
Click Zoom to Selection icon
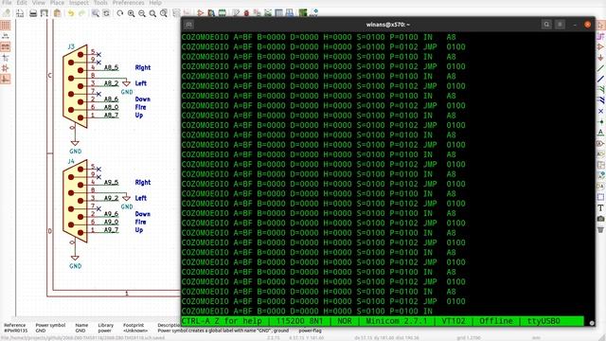pos(164,13)
